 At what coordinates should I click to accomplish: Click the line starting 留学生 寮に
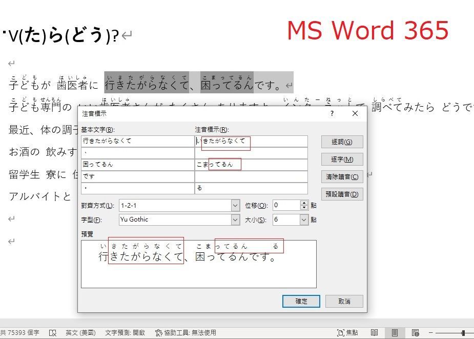(x=43, y=174)
